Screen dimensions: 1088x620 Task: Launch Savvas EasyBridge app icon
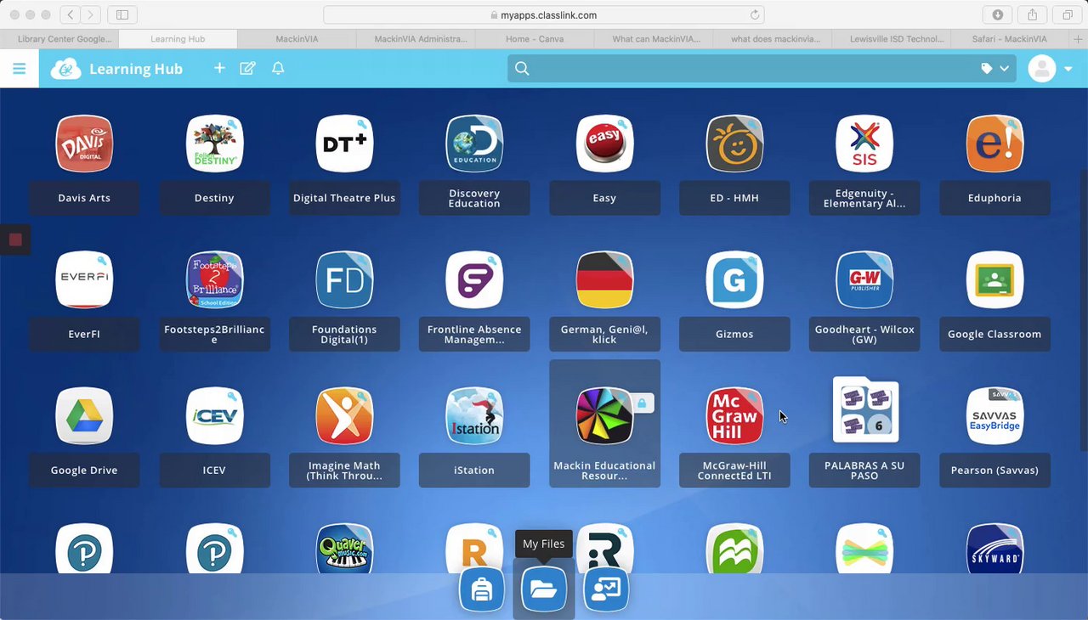coord(994,415)
